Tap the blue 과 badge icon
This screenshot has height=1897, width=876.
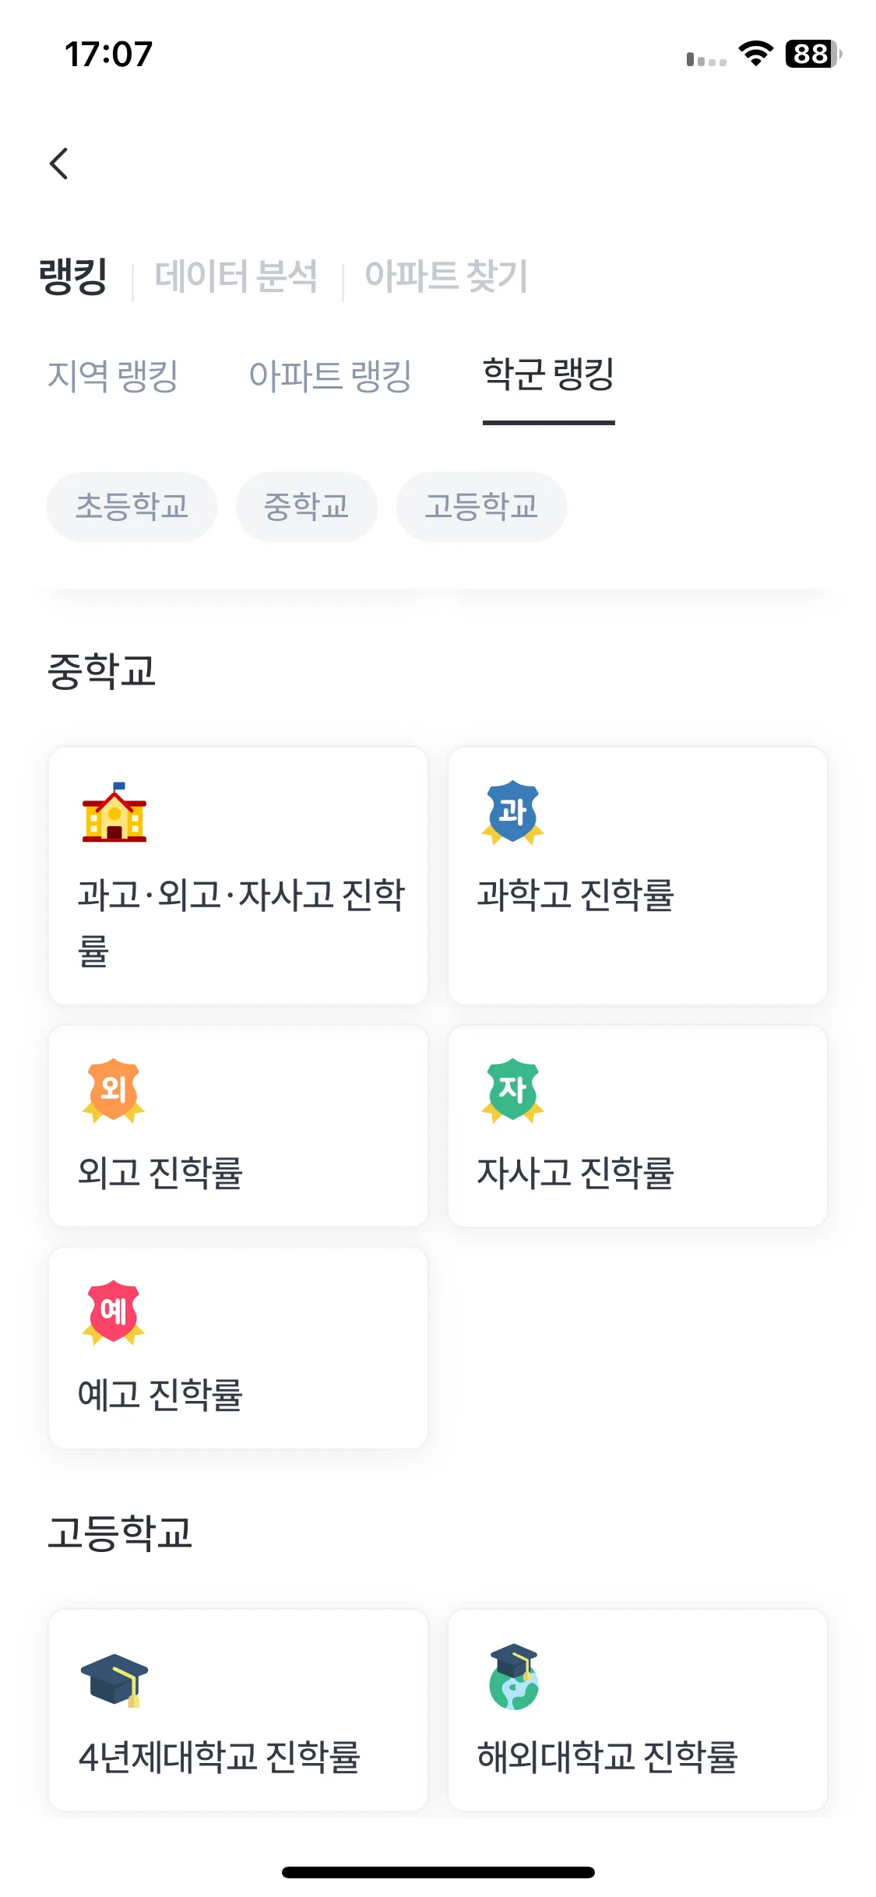[x=512, y=812]
